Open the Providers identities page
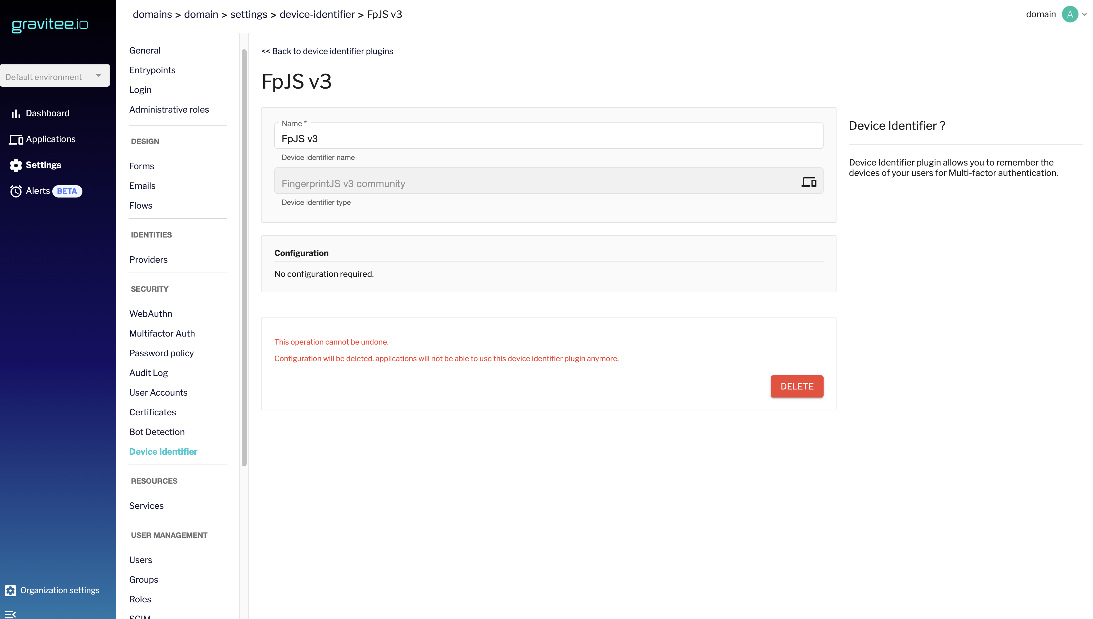The width and height of the screenshot is (1093, 619). (148, 260)
